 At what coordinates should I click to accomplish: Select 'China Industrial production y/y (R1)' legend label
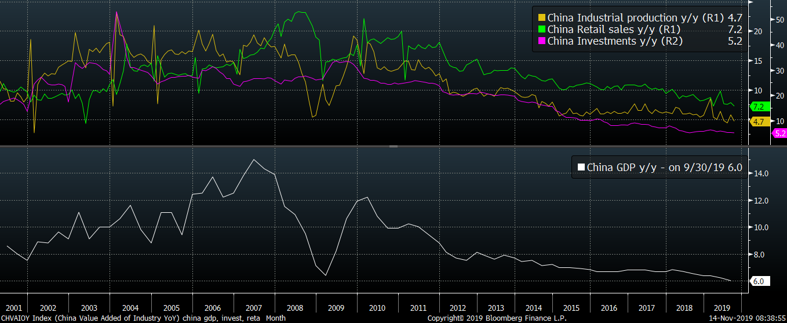(636, 18)
